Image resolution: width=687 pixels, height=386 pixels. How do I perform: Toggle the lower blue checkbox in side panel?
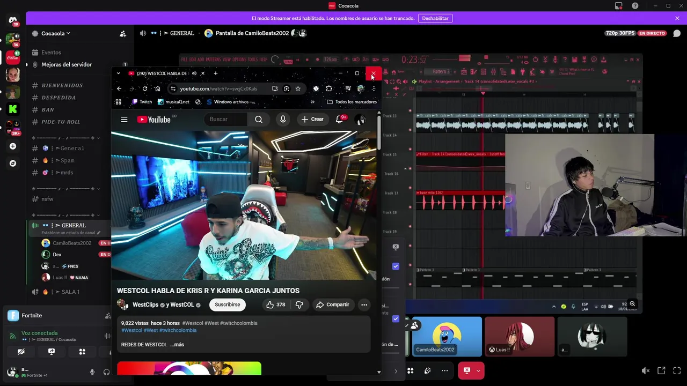pyautogui.click(x=396, y=318)
